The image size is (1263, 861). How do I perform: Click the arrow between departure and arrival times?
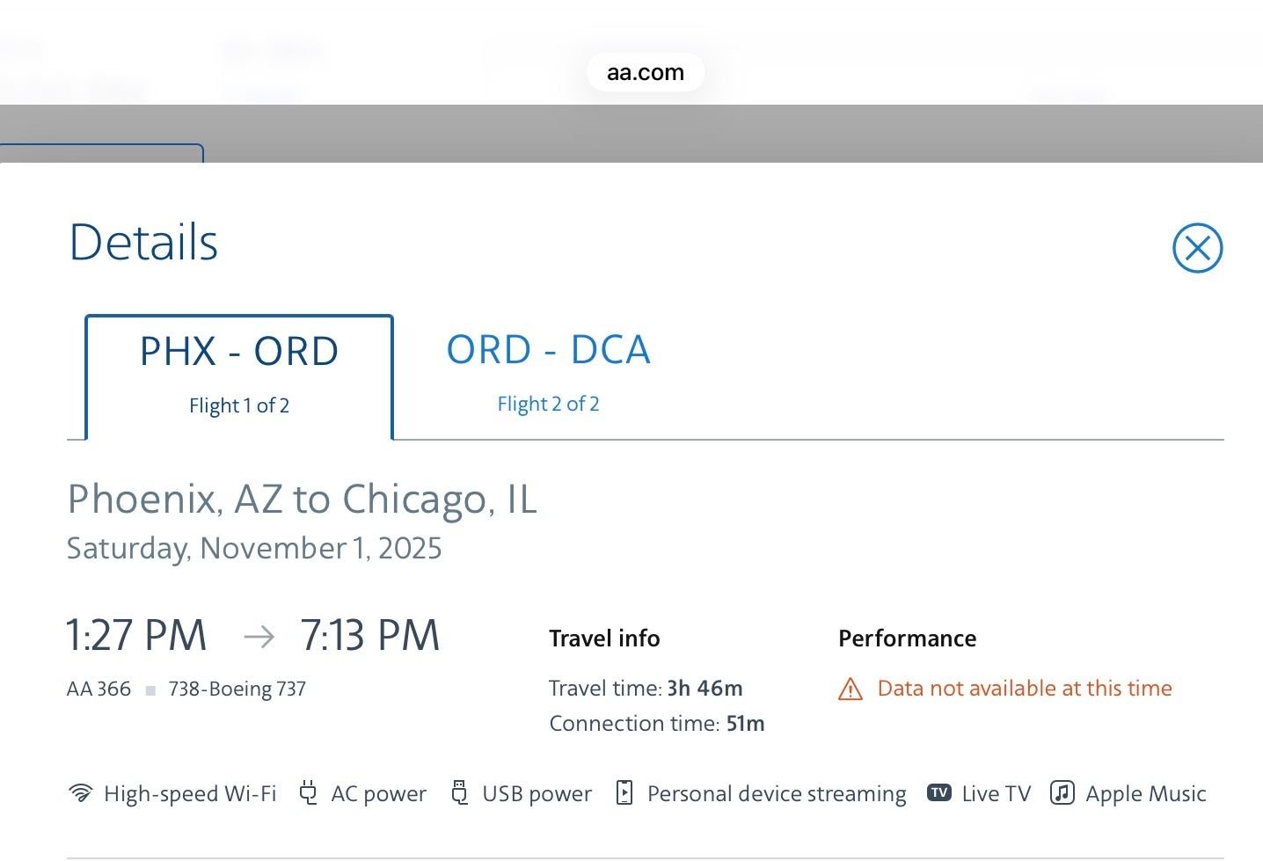point(259,636)
